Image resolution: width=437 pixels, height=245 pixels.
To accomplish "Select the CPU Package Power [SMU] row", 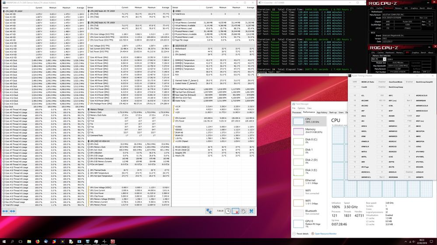I will 129,104.
